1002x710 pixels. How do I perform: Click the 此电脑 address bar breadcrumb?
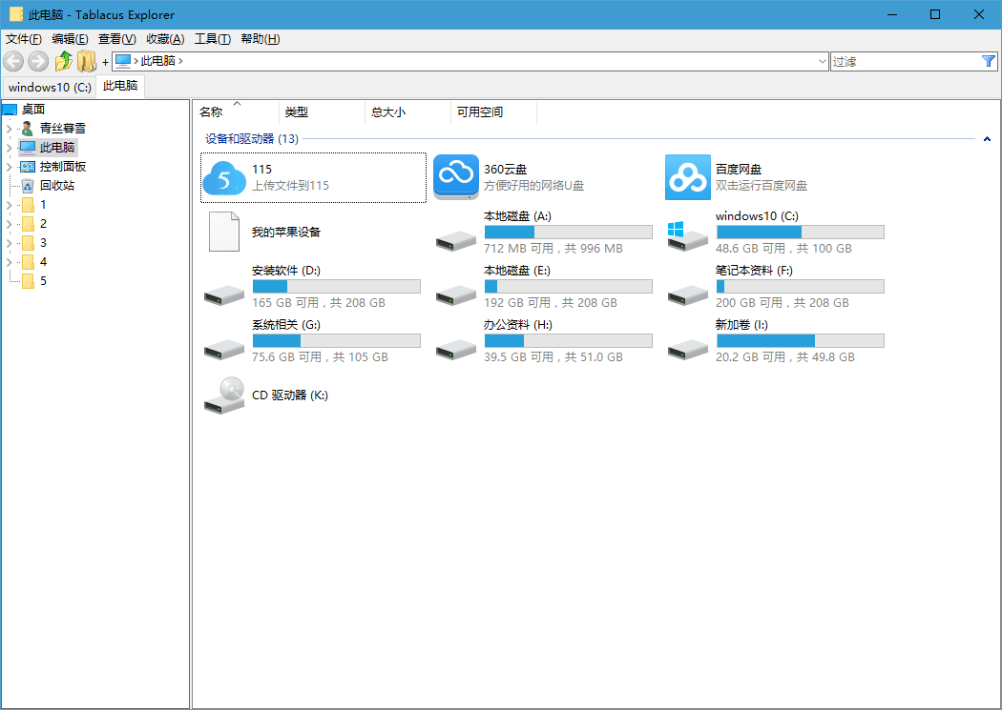click(157, 61)
